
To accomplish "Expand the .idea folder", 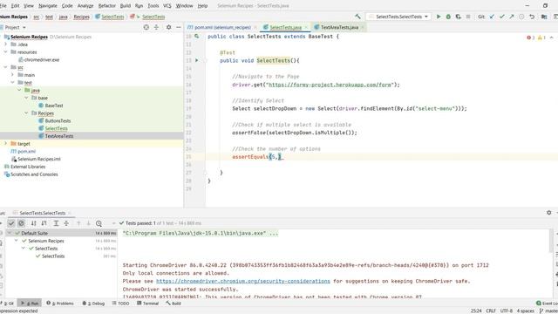I will 6,44.
